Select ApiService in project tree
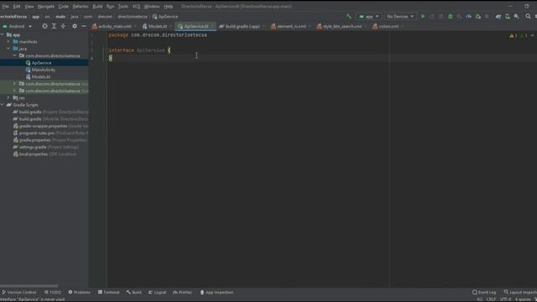This screenshot has height=302, width=537. pos(41,63)
